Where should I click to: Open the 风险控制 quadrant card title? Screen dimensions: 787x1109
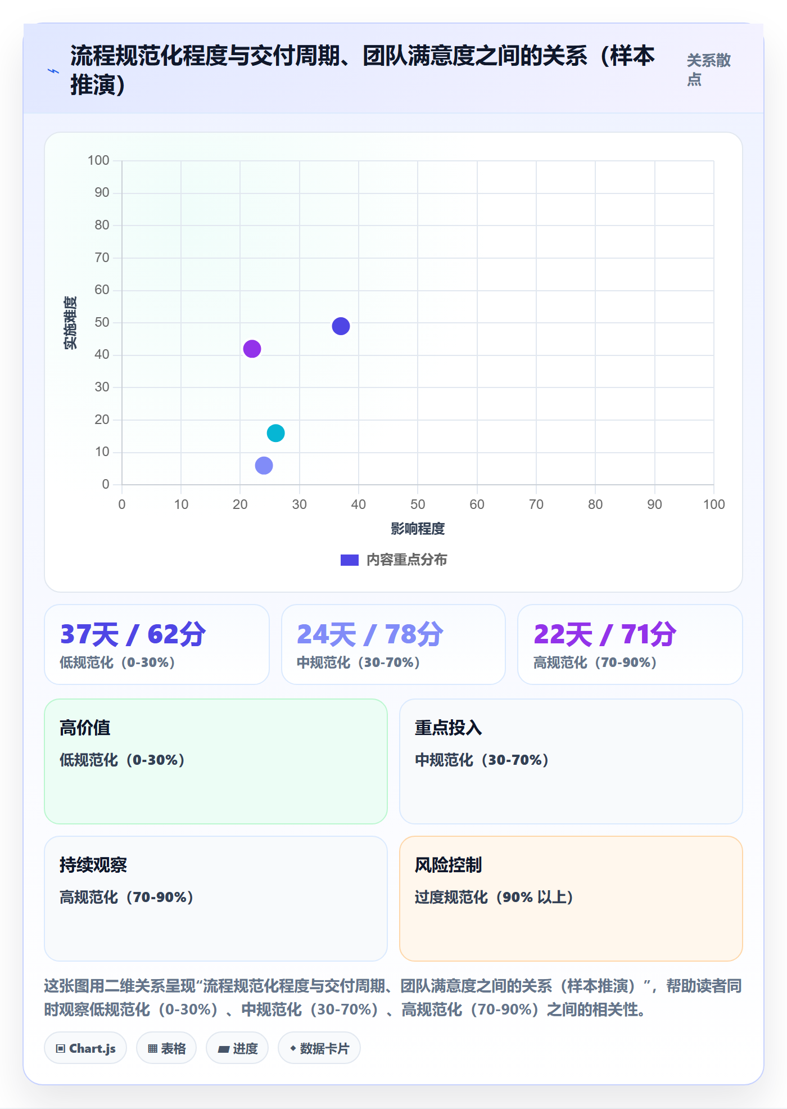(449, 865)
